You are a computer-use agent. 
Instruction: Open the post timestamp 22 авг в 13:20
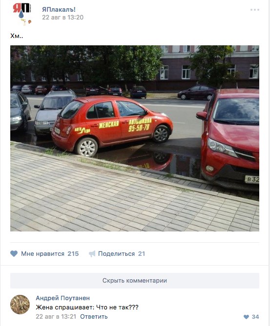pyautogui.click(x=62, y=17)
